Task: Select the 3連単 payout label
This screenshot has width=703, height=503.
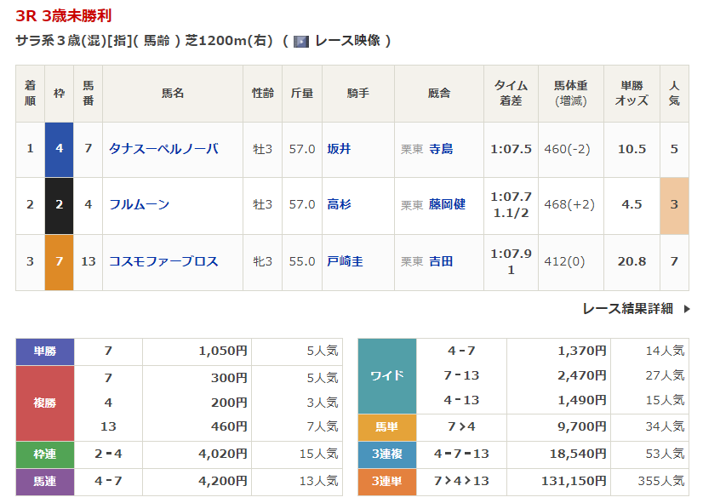Action: coord(387,482)
